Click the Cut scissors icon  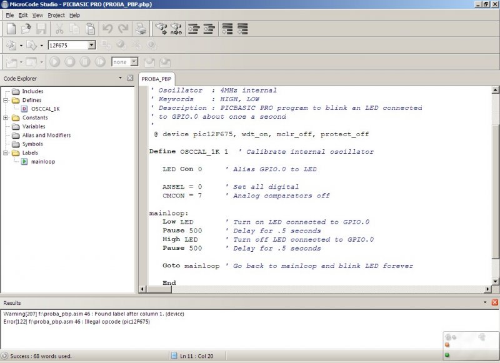[59, 29]
